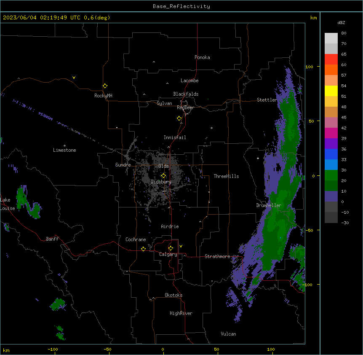Click the Stettler city label

pyautogui.click(x=267, y=100)
